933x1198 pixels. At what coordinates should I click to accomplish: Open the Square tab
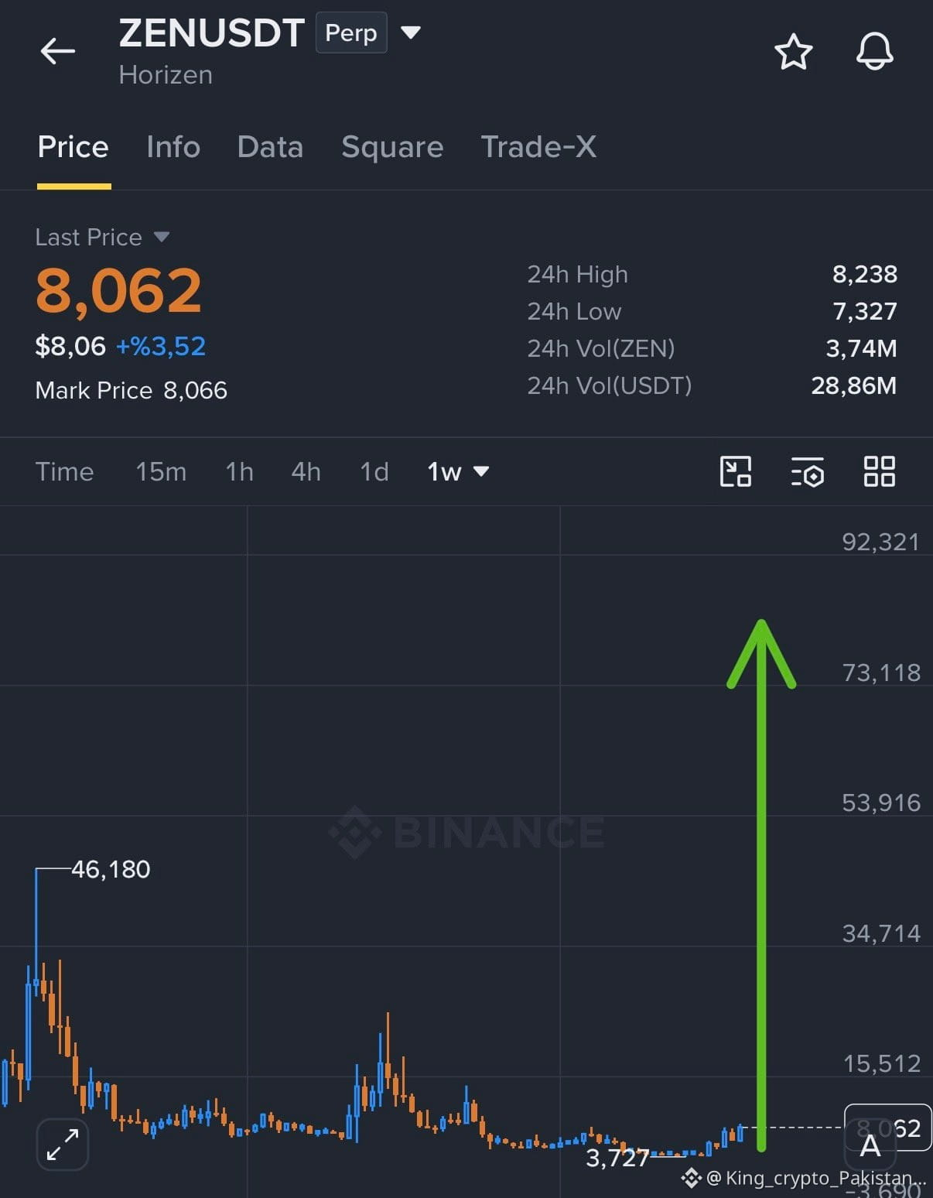(392, 147)
